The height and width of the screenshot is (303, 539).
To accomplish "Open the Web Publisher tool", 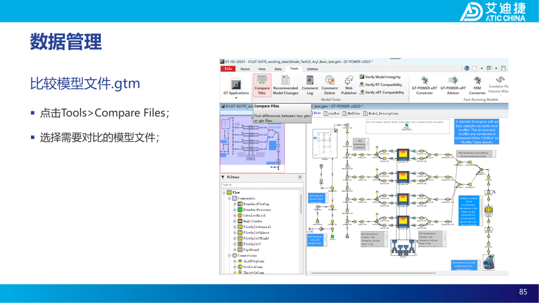I will (348, 85).
